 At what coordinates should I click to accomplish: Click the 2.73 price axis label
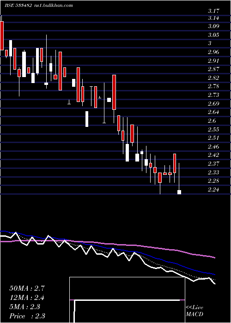point(213,95)
